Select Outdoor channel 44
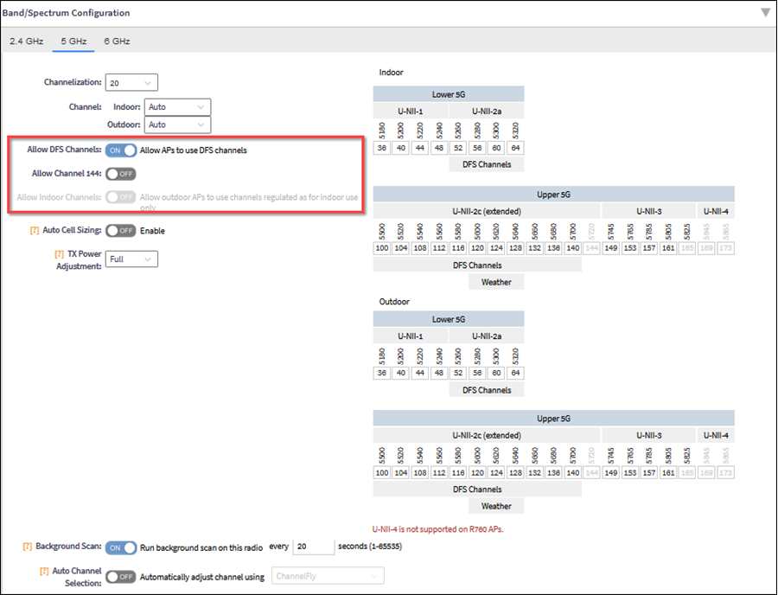Viewport: 778px width, 595px height. click(x=420, y=374)
